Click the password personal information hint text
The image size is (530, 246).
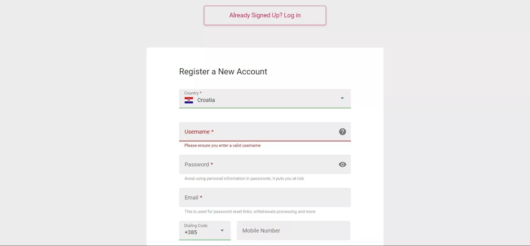(244, 179)
